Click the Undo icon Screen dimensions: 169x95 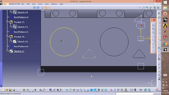click(x=27, y=90)
